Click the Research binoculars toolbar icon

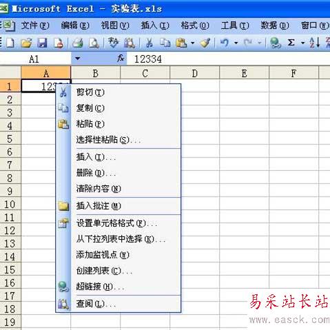130,43
